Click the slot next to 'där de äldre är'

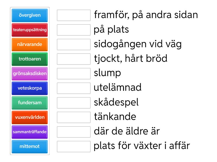[74, 132]
